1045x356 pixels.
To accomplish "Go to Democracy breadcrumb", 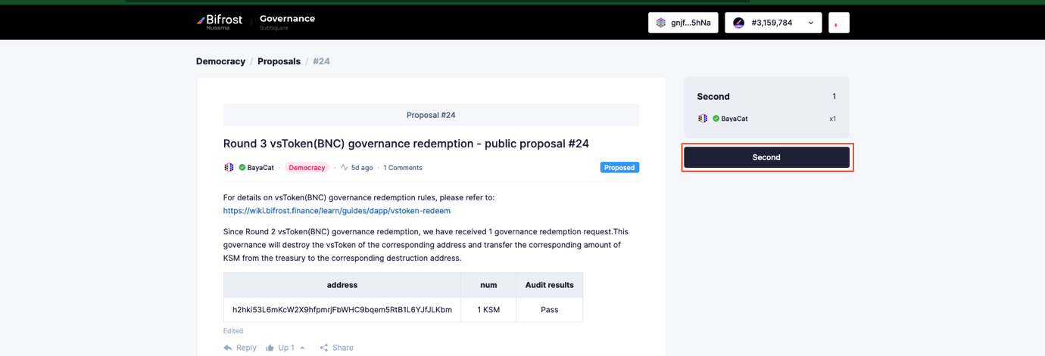I will [x=220, y=61].
